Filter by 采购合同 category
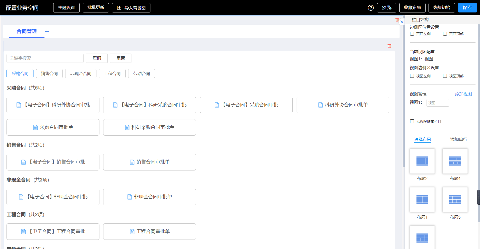480x249 pixels. (20, 74)
